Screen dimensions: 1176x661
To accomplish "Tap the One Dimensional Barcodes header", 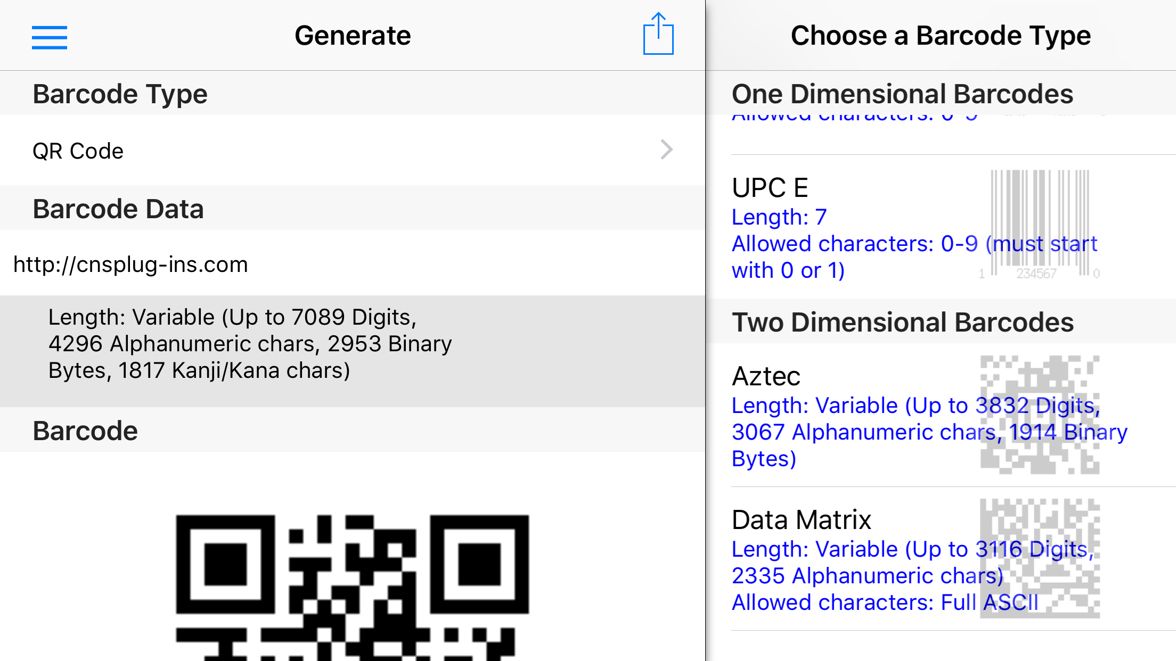I will (x=902, y=94).
